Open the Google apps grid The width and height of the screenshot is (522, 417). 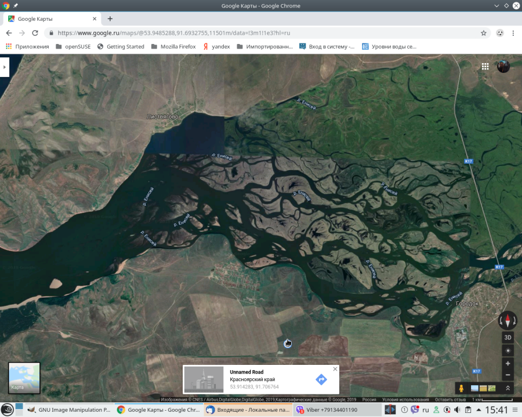(x=485, y=66)
